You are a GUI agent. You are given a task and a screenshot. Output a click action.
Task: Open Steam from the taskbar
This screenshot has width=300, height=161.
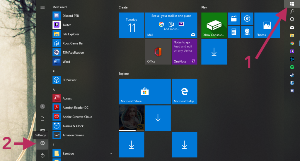(x=292, y=75)
